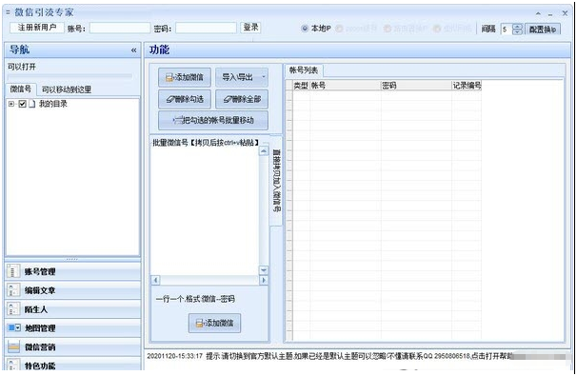
Task: Click the horizontal scroll right arrow
Action: point(264,281)
